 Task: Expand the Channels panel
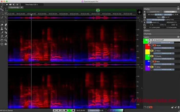(x=162, y=34)
